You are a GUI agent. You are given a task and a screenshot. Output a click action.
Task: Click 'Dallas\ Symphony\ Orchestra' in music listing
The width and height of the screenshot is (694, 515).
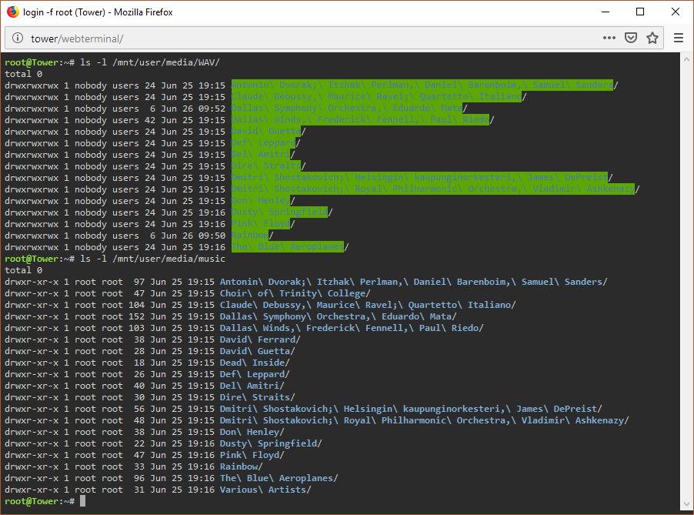coord(339,316)
